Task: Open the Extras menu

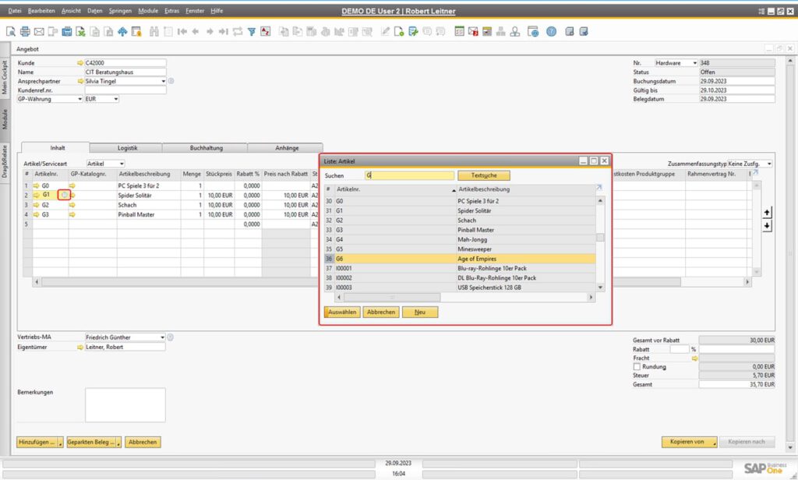Action: click(x=172, y=11)
